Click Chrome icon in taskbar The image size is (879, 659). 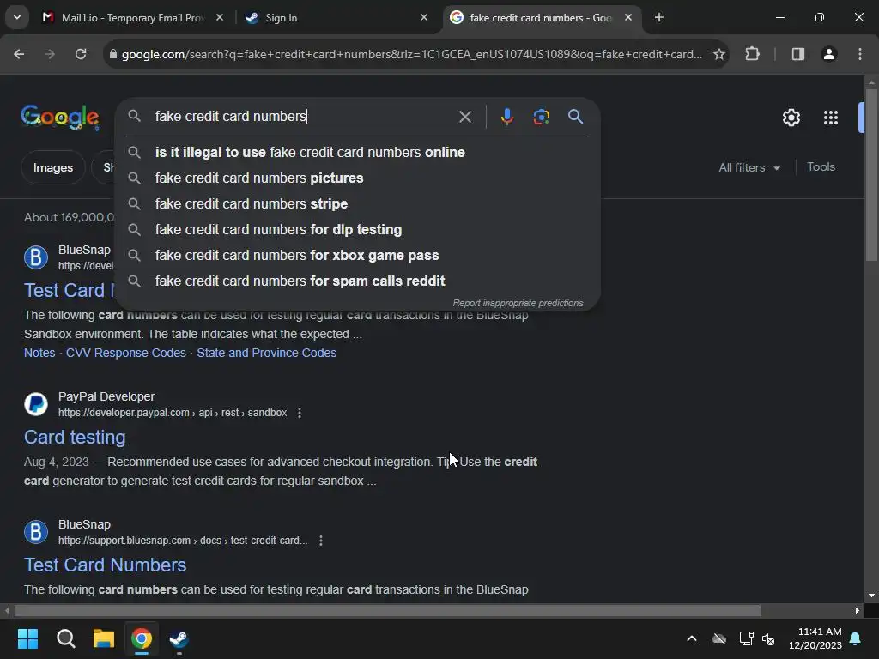point(142,638)
